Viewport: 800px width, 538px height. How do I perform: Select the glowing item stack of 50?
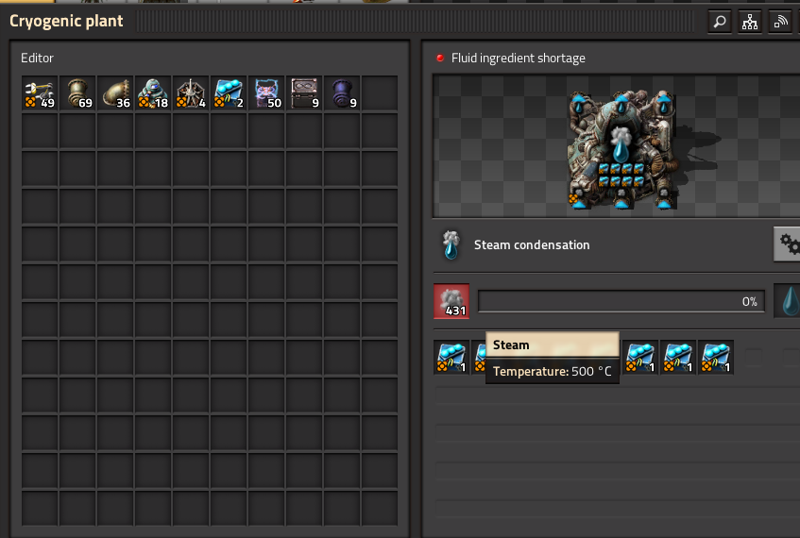click(265, 93)
